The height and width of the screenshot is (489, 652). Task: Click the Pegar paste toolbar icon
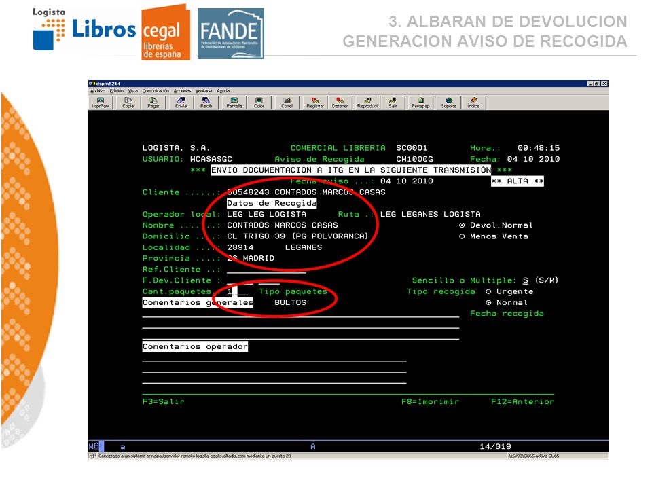click(153, 103)
